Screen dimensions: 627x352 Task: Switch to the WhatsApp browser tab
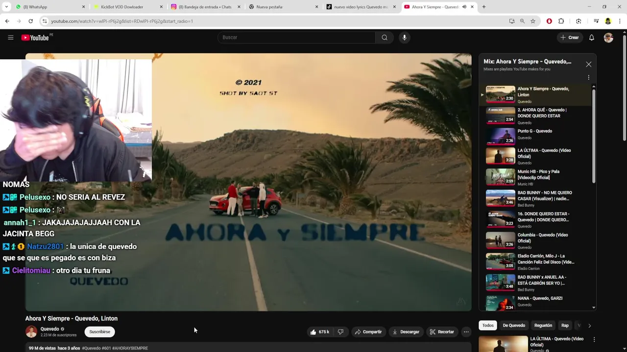pyautogui.click(x=49, y=7)
